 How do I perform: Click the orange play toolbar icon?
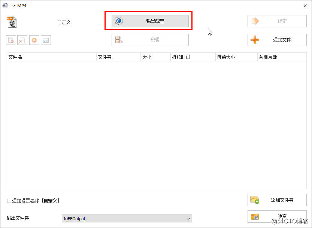(x=34, y=40)
